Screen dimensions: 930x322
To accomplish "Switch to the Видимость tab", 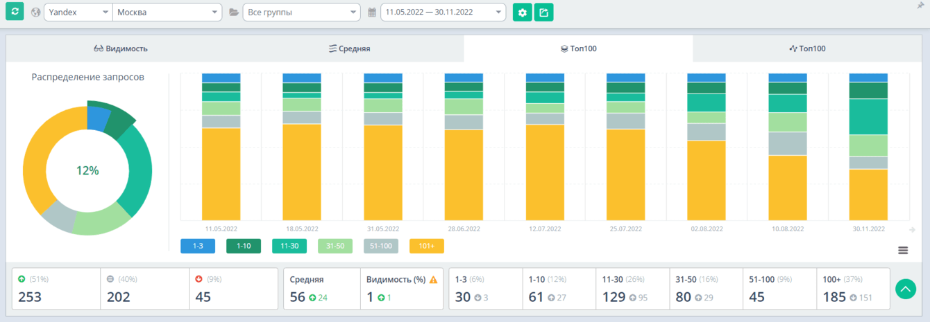I will [x=121, y=48].
